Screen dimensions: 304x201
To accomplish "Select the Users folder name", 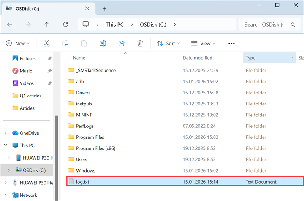I will pos(82,160).
